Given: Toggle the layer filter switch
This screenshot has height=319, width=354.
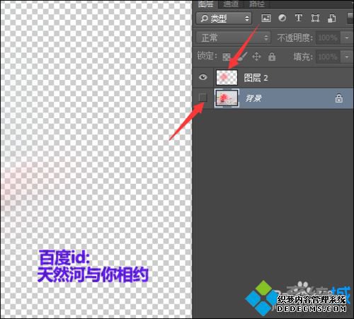Looking at the screenshot, I should pos(350,18).
